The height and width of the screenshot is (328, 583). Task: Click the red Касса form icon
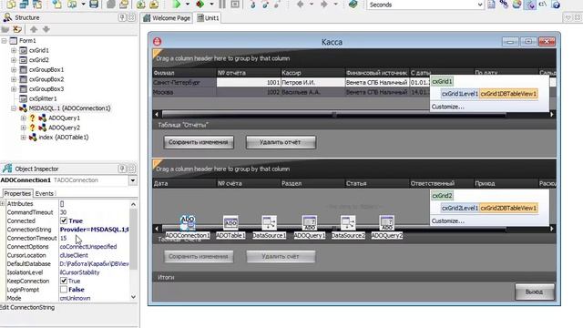click(157, 42)
